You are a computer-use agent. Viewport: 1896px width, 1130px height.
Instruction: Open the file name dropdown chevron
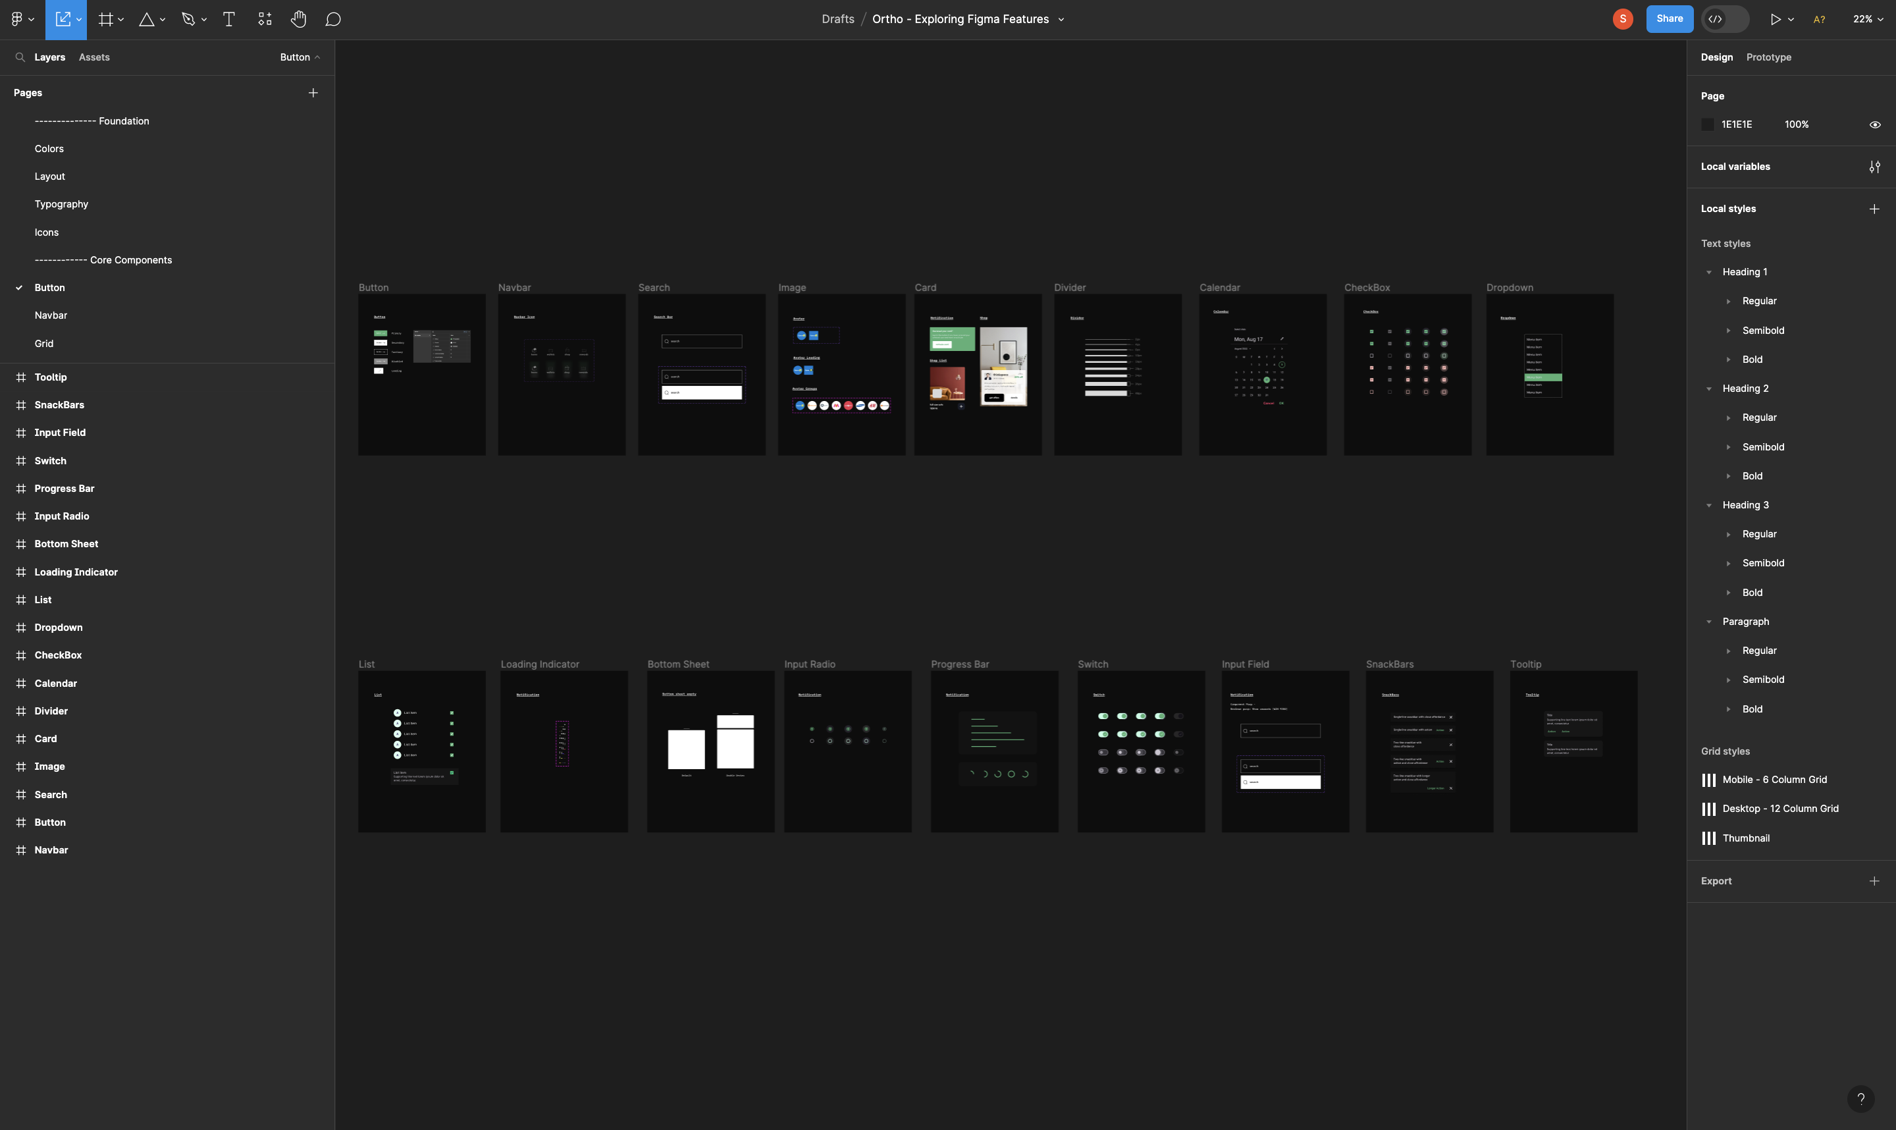pos(1061,20)
